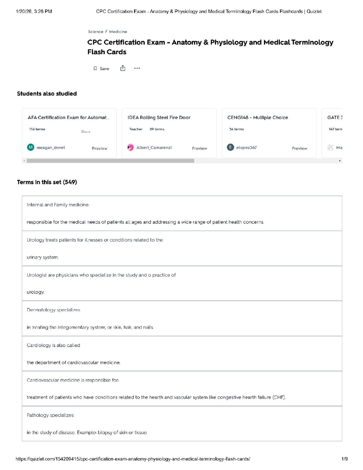Click the Cardiology is also called term row

point(181,354)
